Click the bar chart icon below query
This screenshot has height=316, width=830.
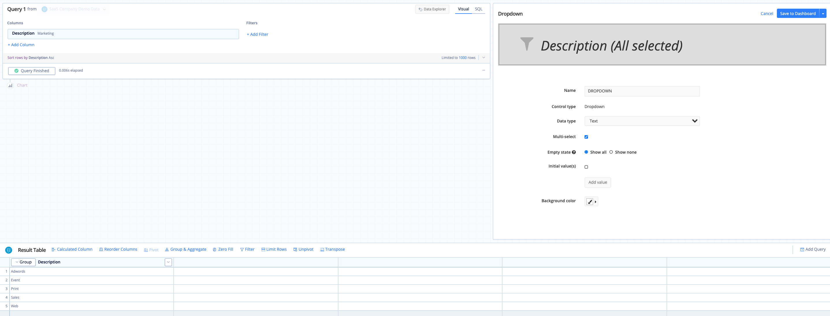[11, 85]
